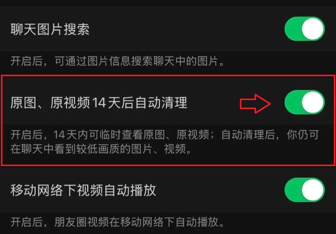Viewport: 336px width, 234px height.
Task: Turn off the 聊天图片搜索 switch
Action: click(305, 29)
